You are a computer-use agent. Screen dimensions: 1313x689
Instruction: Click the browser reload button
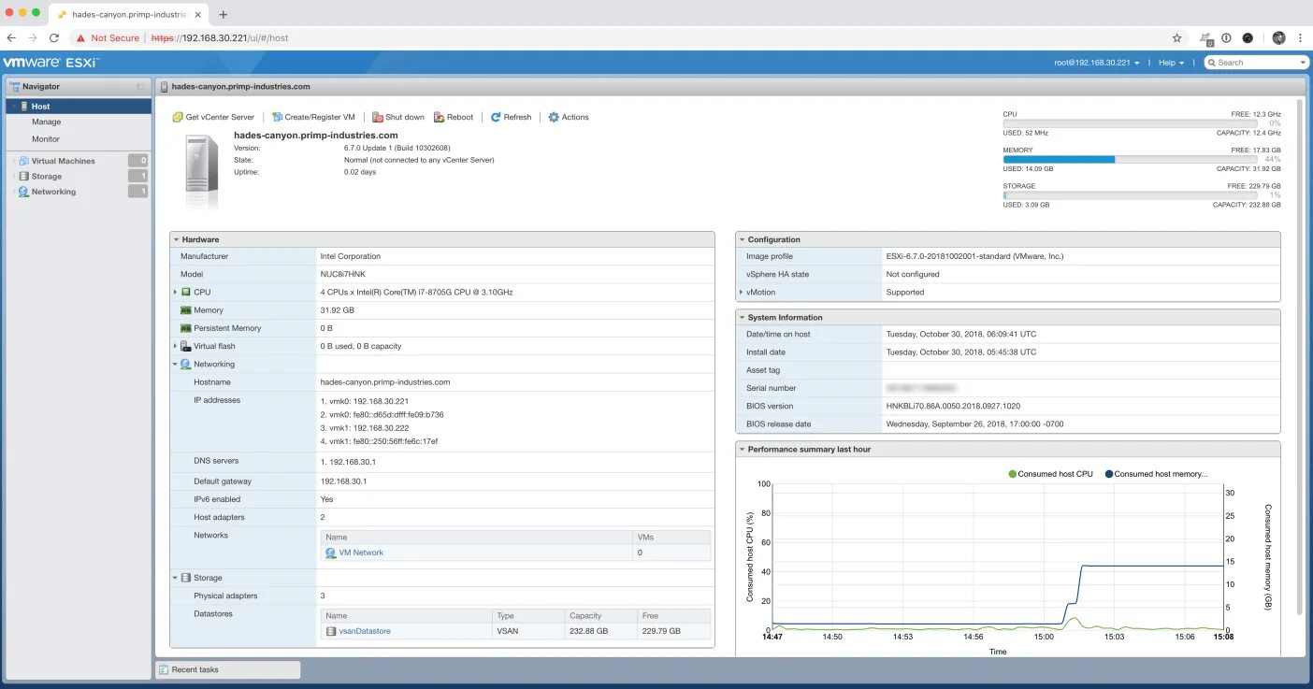(54, 38)
